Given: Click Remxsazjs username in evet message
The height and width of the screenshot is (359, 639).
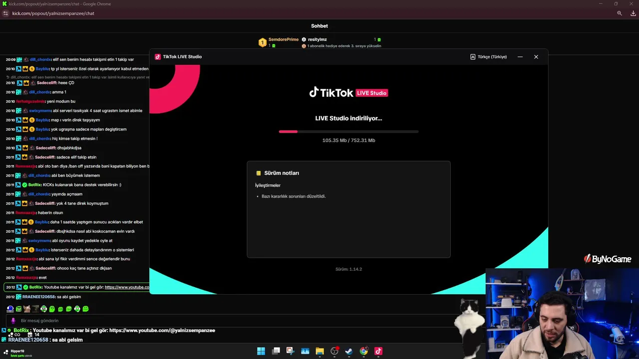Looking at the screenshot, I should (x=26, y=278).
